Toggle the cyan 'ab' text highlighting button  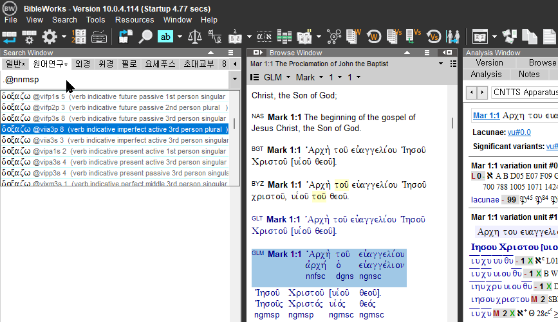tap(165, 37)
